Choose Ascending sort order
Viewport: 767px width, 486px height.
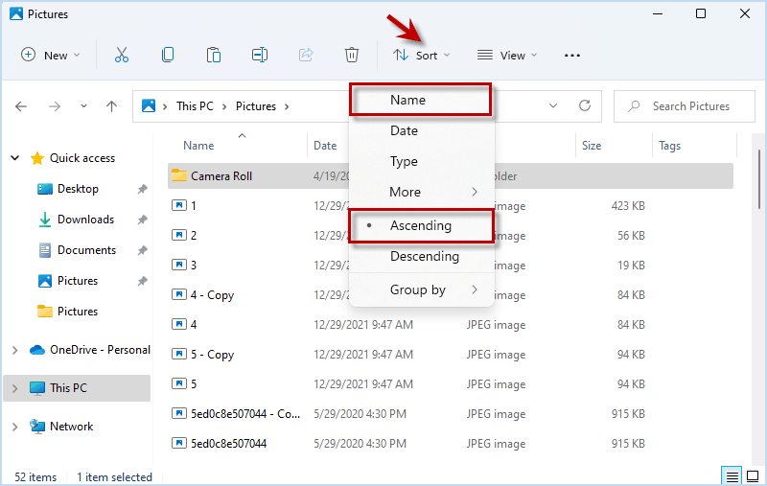[421, 225]
